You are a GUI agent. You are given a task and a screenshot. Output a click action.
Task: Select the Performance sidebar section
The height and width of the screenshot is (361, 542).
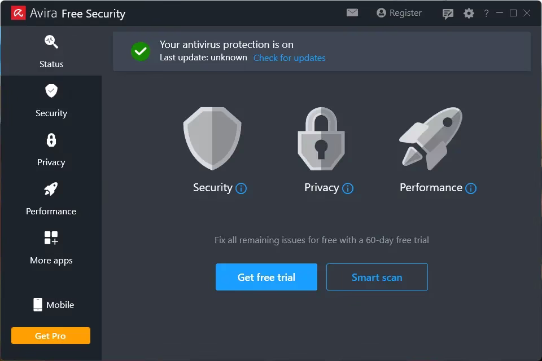[51, 199]
